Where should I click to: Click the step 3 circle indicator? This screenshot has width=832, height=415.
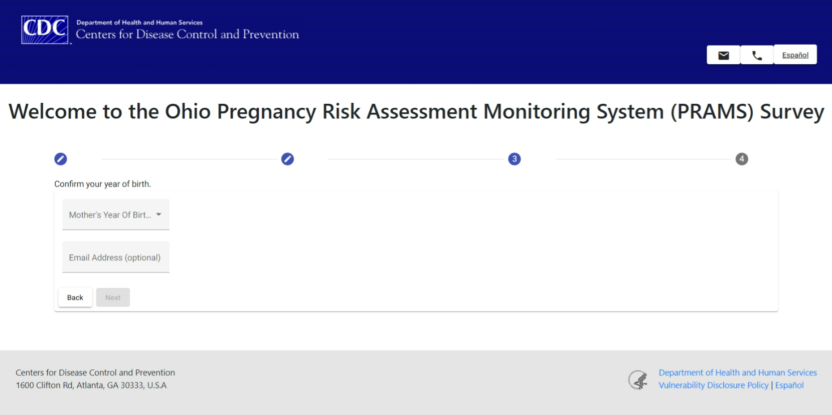click(515, 159)
